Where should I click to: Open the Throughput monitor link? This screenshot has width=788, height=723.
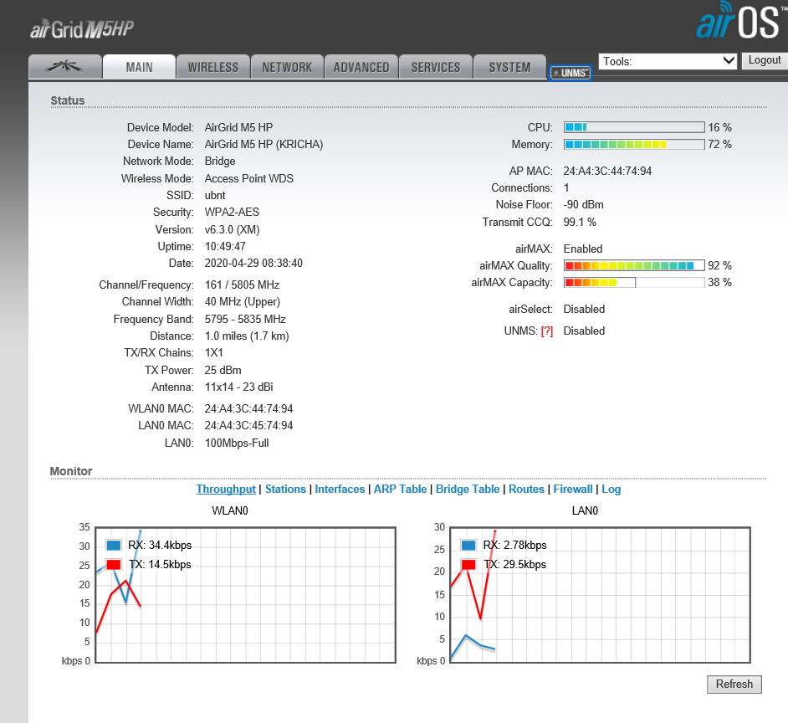coord(226,490)
